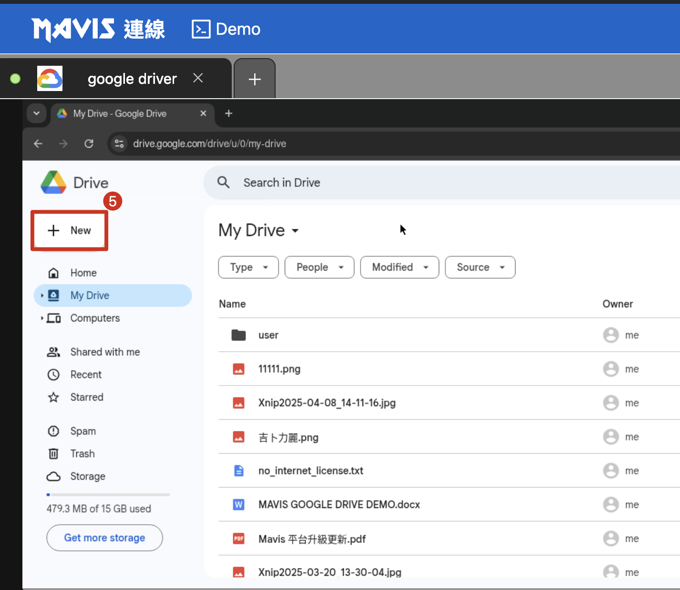The image size is (680, 590).
Task: Open the Type filter dropdown
Action: (248, 267)
